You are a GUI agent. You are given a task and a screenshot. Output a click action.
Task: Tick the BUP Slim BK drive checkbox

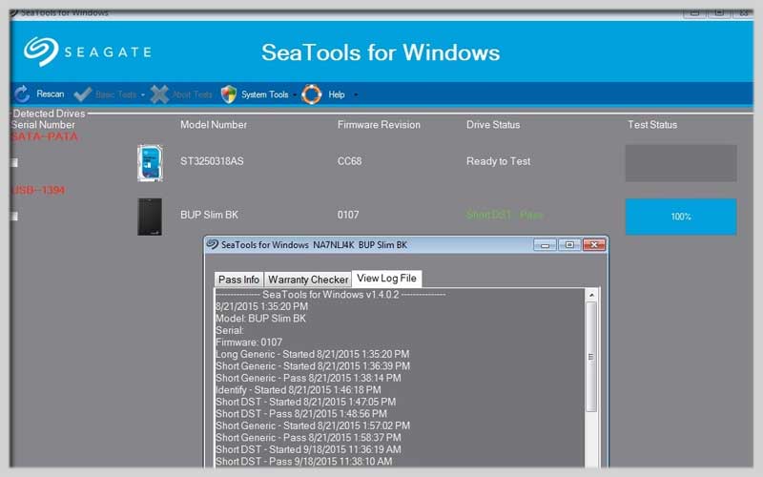tap(14, 216)
